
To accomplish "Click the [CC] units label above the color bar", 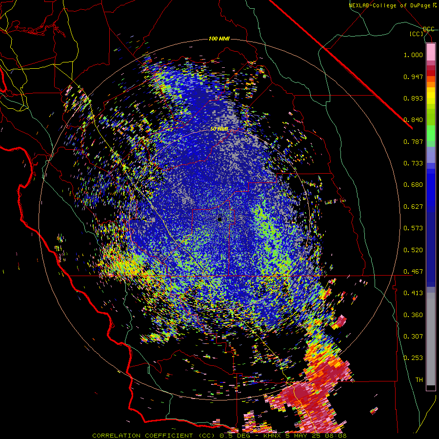I will point(416,34).
